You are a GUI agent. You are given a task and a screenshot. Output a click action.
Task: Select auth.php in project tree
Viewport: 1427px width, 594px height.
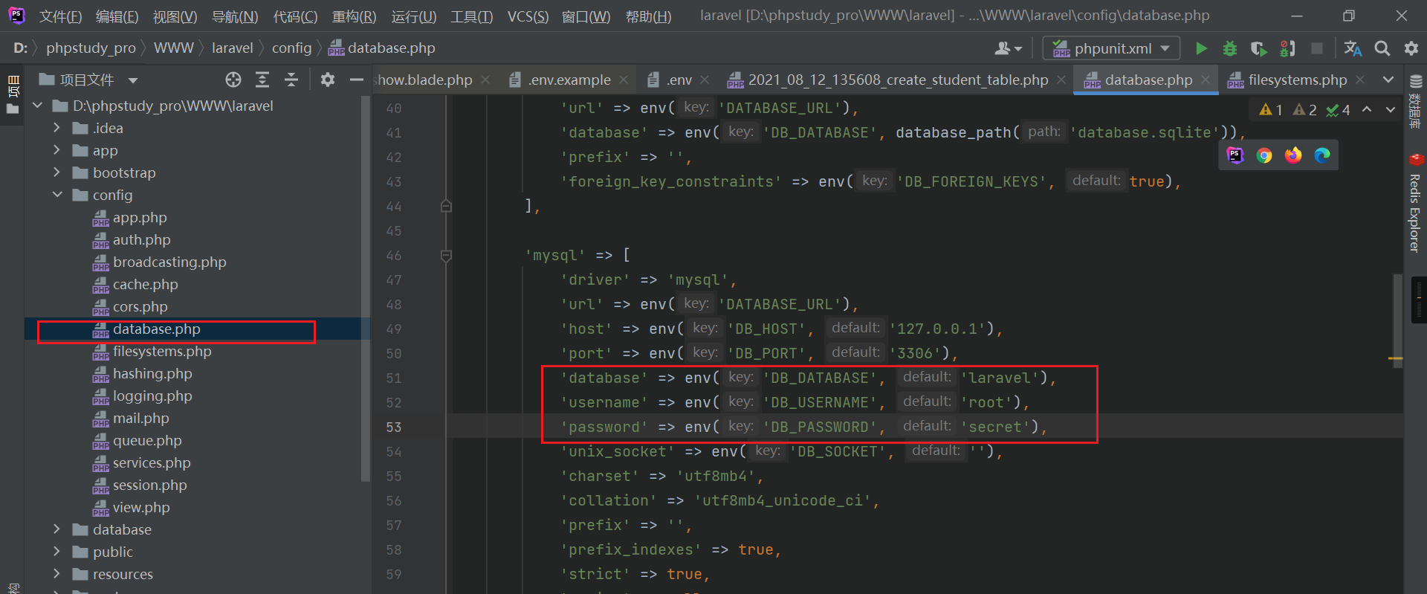[x=141, y=239]
